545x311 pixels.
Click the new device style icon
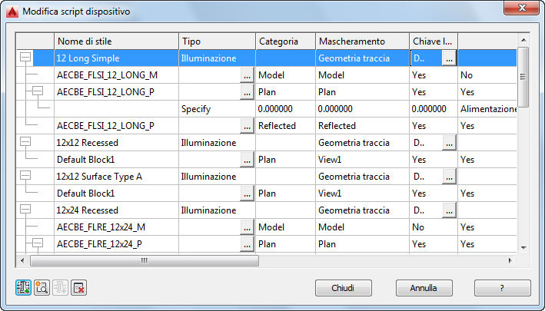pyautogui.click(x=23, y=288)
